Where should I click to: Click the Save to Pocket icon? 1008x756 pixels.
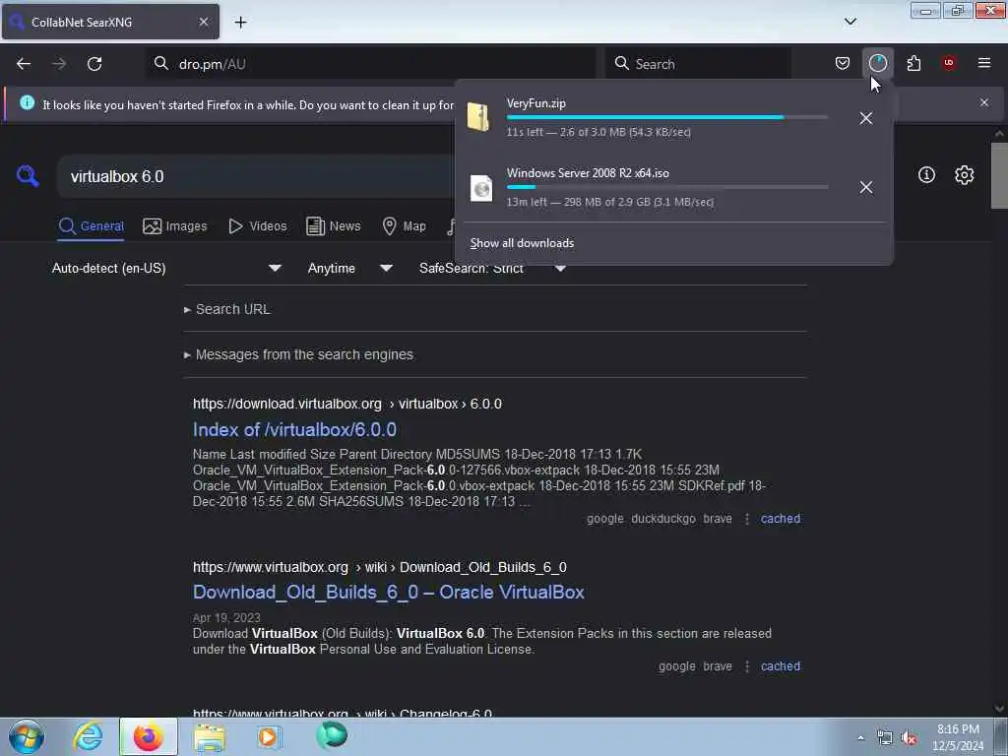click(x=843, y=63)
